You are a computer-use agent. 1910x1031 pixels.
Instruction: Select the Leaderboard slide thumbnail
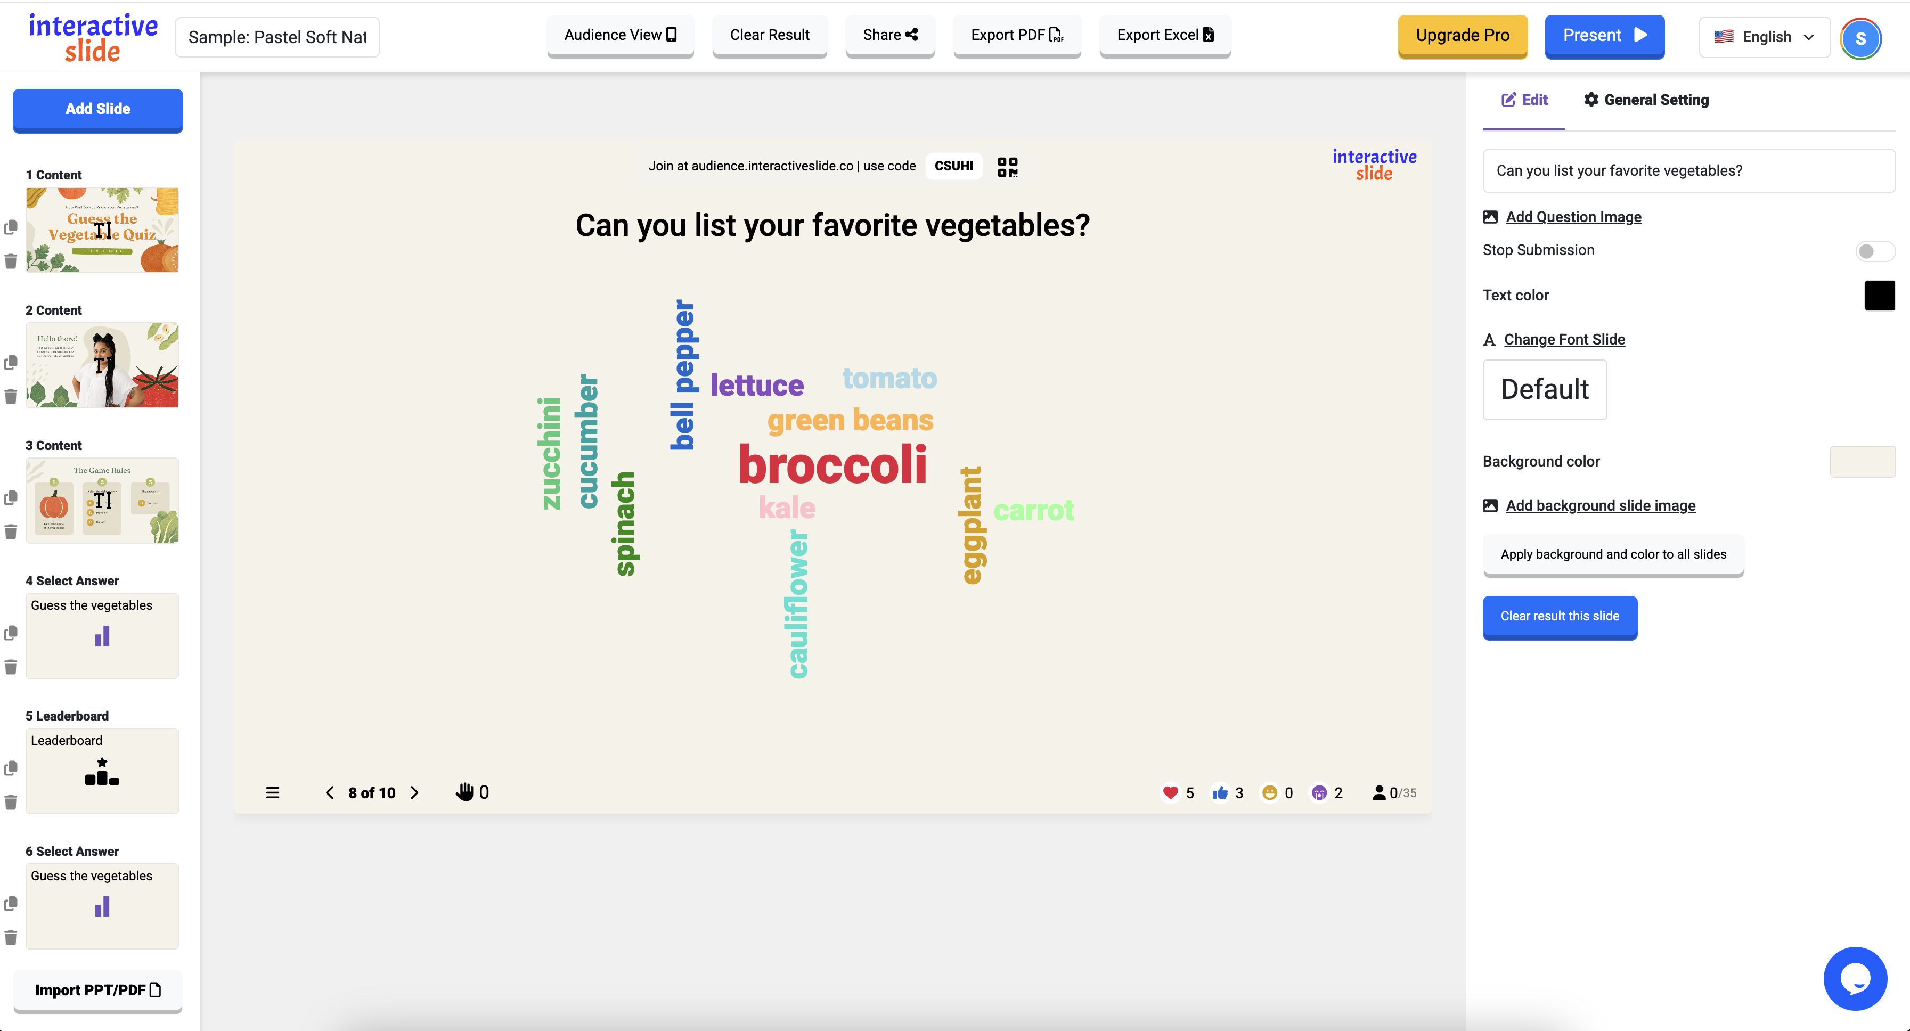[102, 771]
